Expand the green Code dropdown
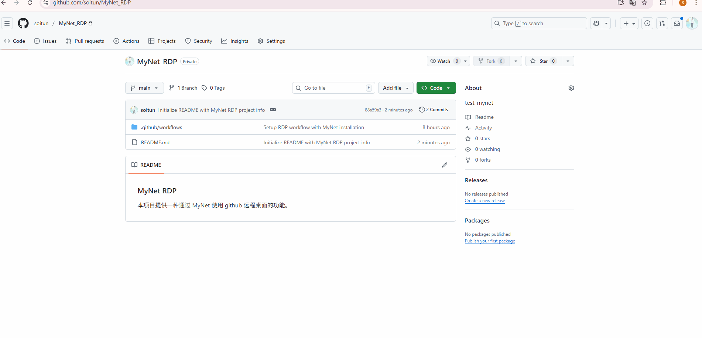This screenshot has width=702, height=338. click(x=436, y=88)
